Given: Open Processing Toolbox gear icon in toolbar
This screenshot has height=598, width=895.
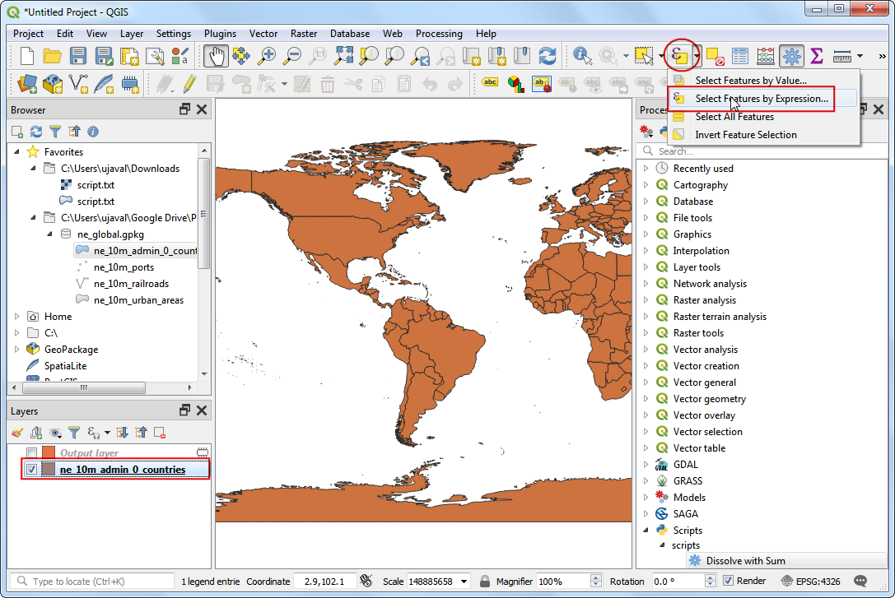Looking at the screenshot, I should pyautogui.click(x=791, y=56).
